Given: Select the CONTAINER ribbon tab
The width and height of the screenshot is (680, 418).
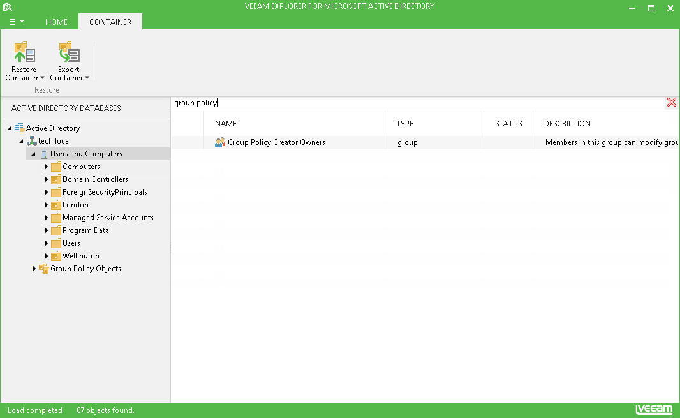Looking at the screenshot, I should 110,22.
